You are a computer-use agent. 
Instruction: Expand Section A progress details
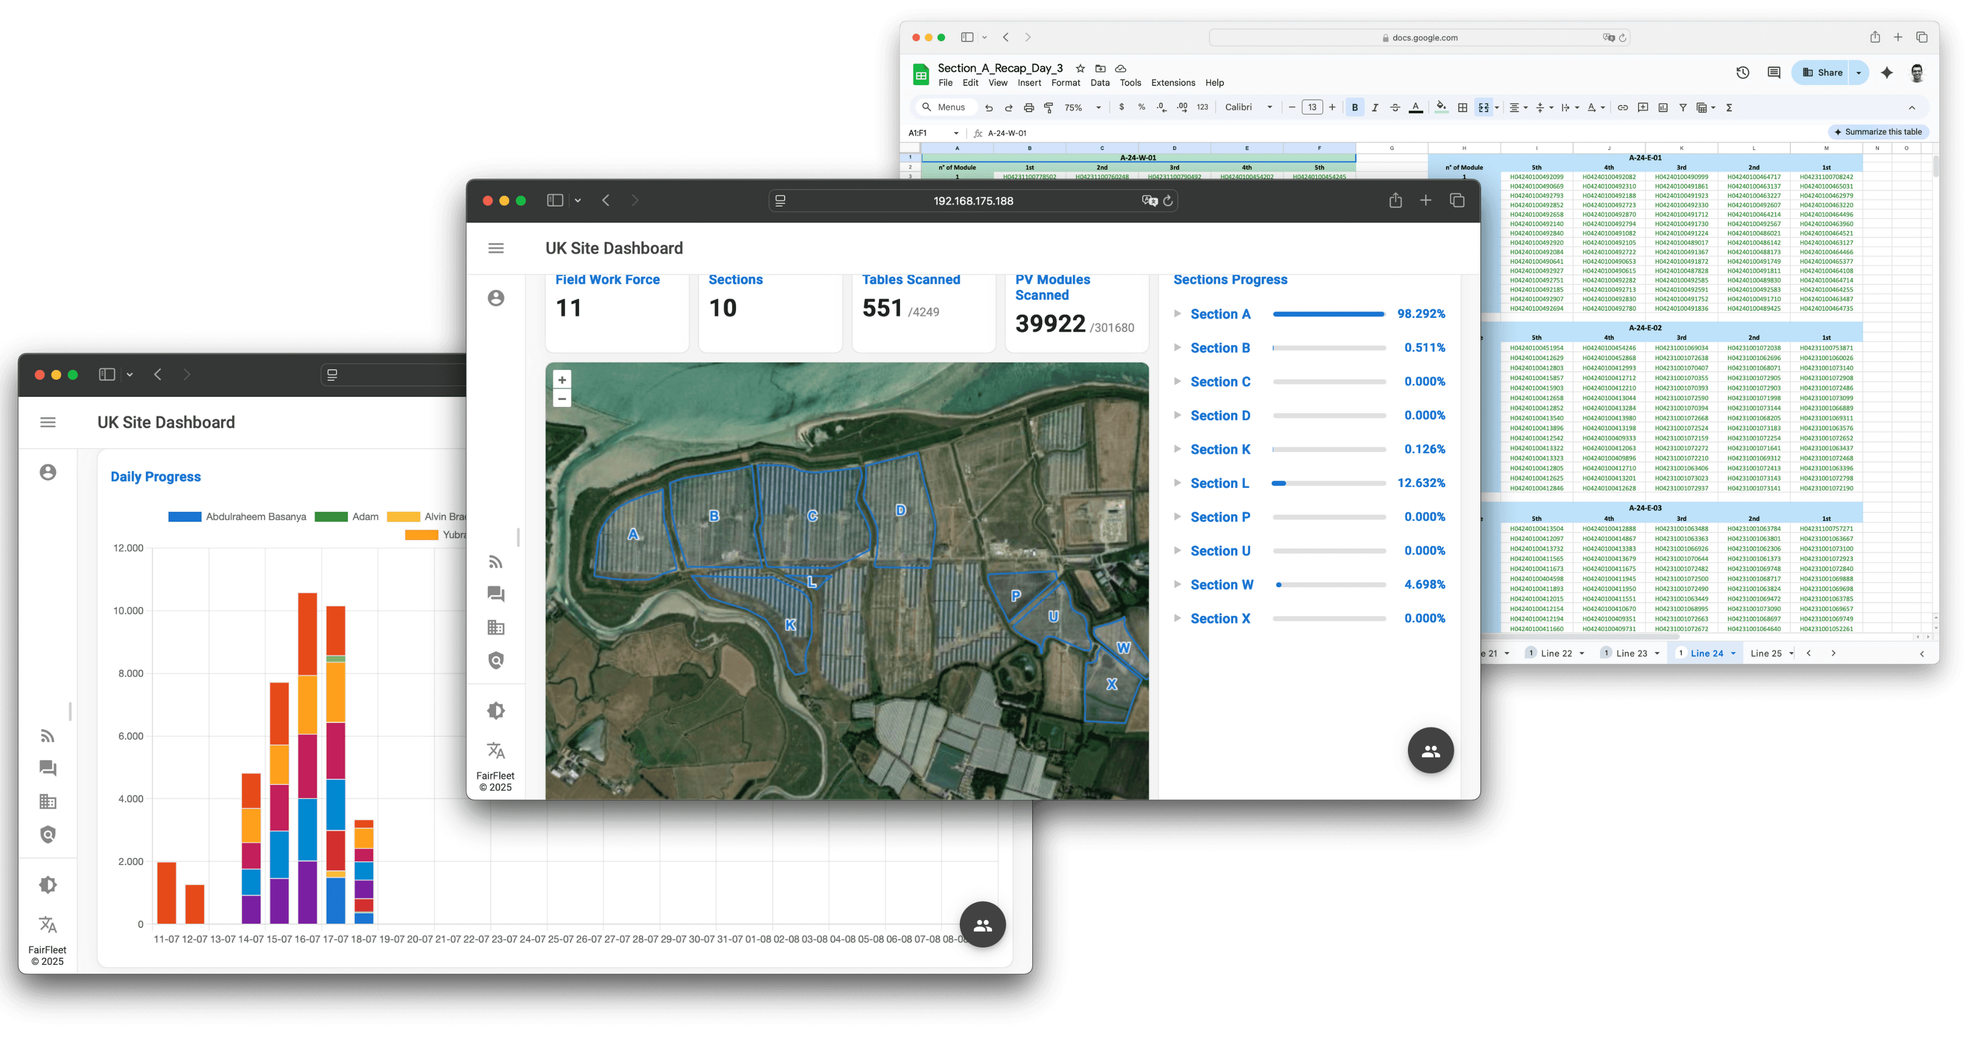point(1178,314)
